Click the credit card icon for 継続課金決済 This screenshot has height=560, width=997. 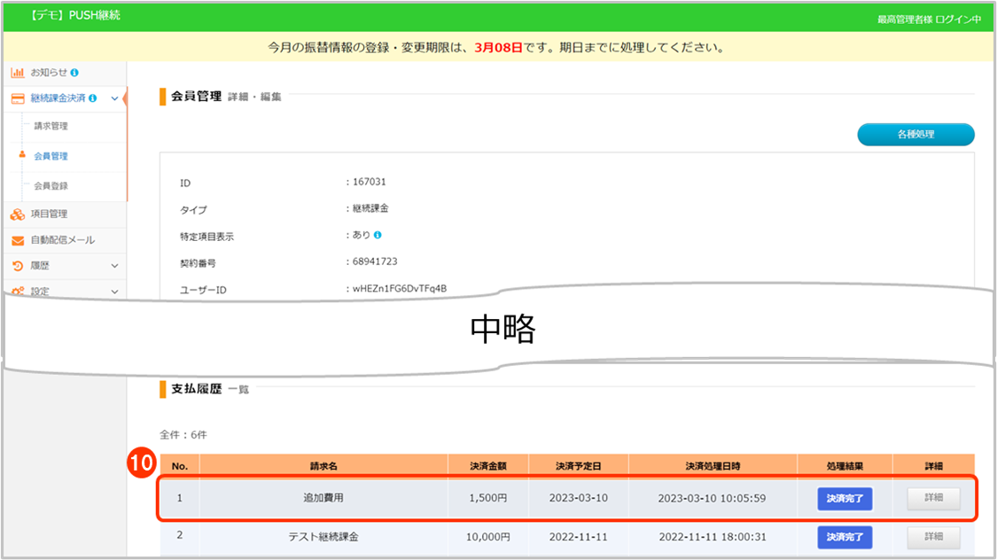click(x=17, y=98)
